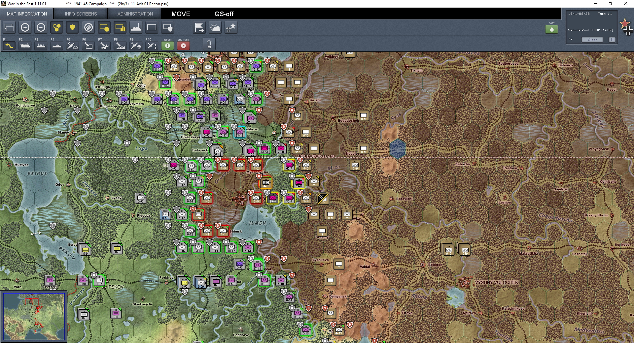Click the PSKOV city label
The height and width of the screenshot is (343, 634).
click(116, 287)
